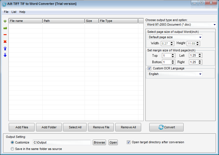Sort by the Path column header
Screen dimensions: 219x155
click(64, 21)
